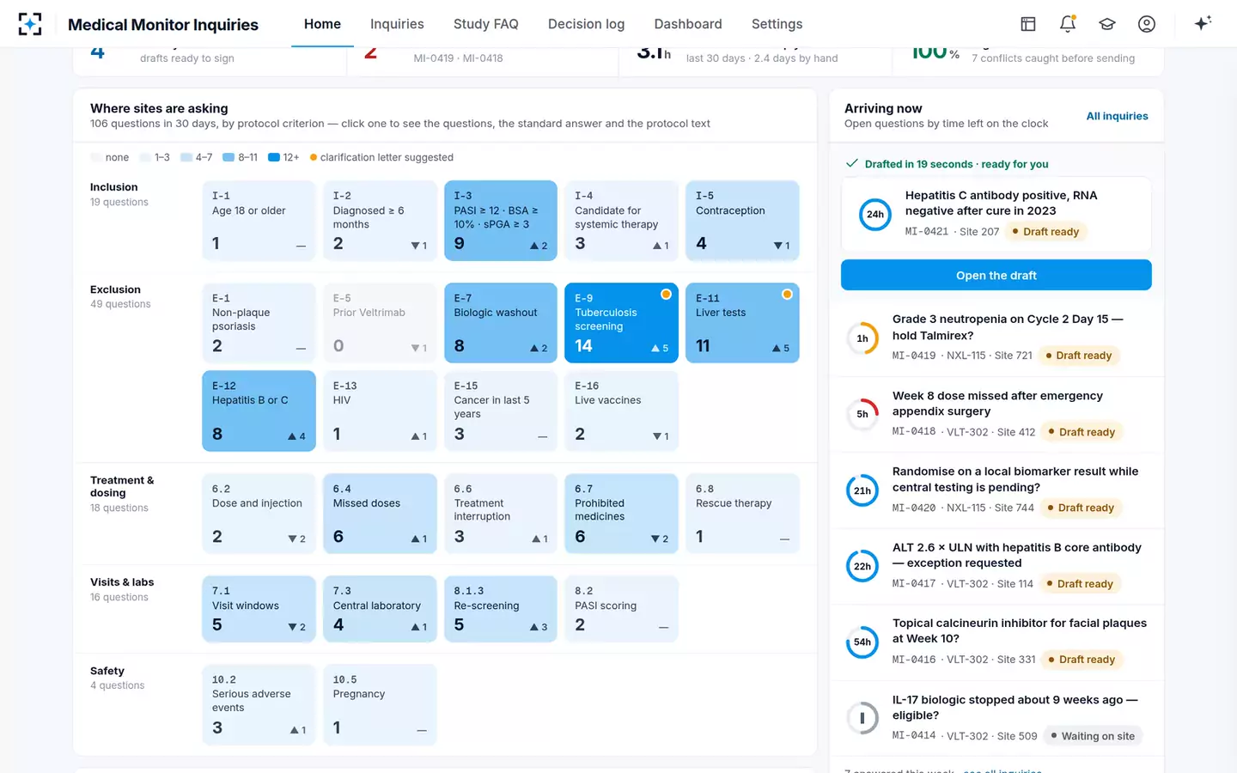Open the Study FAQ tab
This screenshot has height=773, width=1237.
(486, 24)
